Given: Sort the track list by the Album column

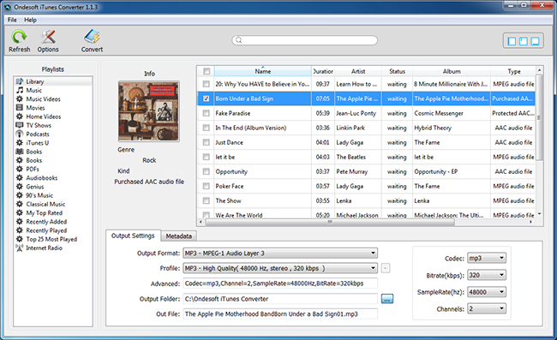Looking at the screenshot, I should pos(452,71).
